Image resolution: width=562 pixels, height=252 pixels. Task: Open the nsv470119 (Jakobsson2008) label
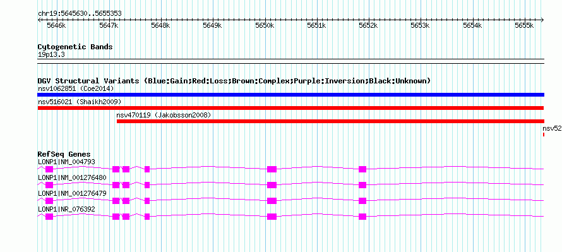(164, 115)
